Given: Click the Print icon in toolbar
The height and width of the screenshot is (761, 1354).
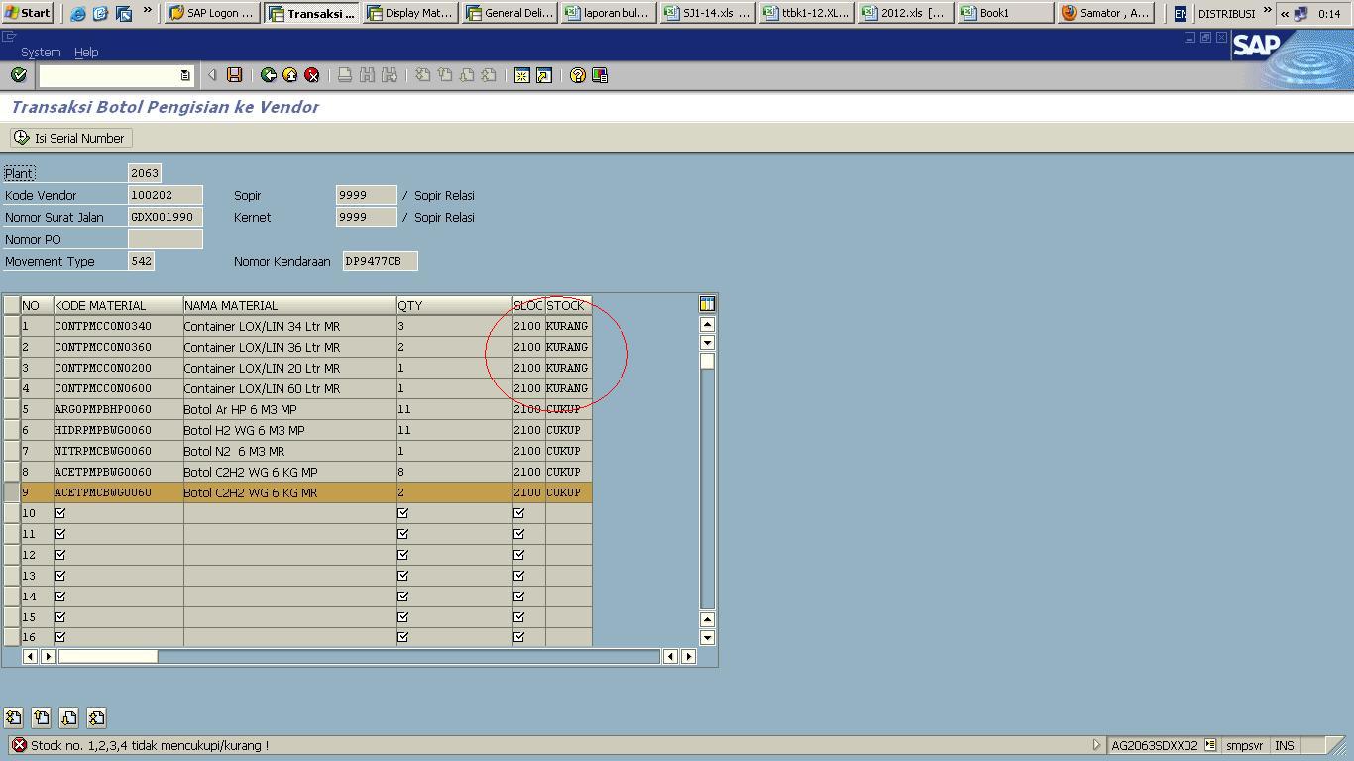Looking at the screenshot, I should (345, 75).
